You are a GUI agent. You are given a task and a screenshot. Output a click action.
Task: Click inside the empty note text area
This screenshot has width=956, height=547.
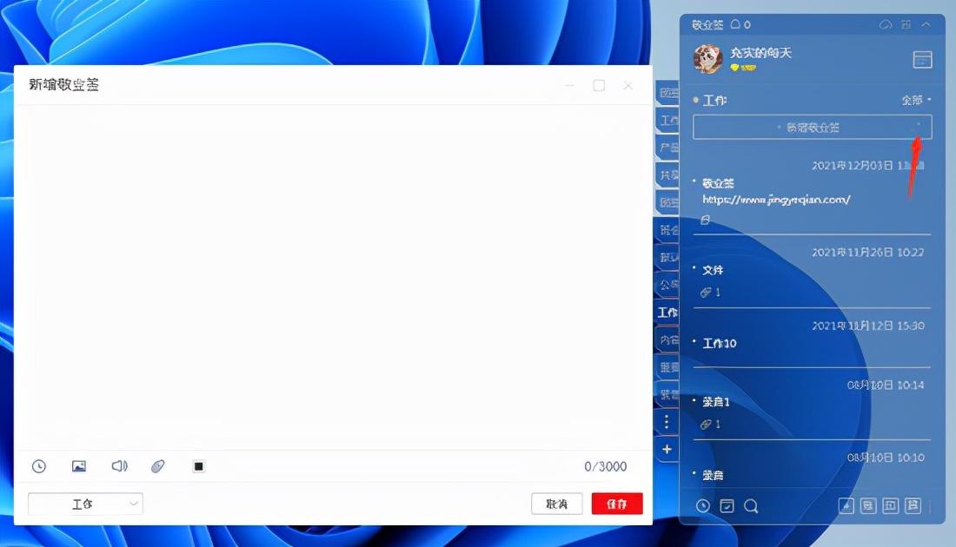click(x=333, y=277)
